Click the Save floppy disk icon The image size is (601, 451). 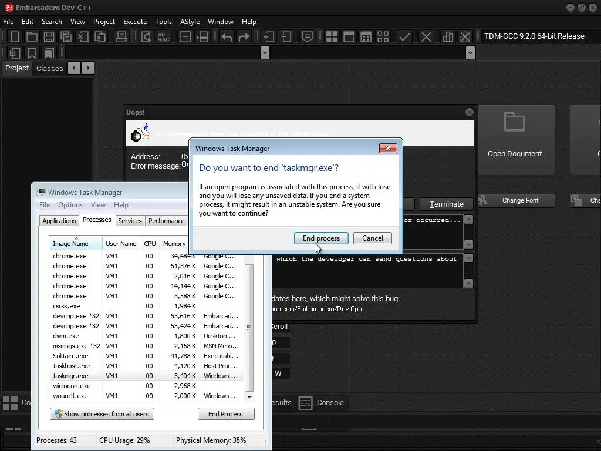click(x=49, y=37)
